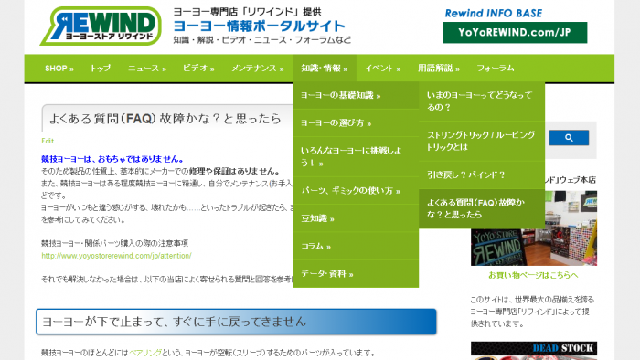Click the お買い物ページはこちらへ link
Image resolution: width=640 pixels, height=360 pixels.
tap(533, 275)
